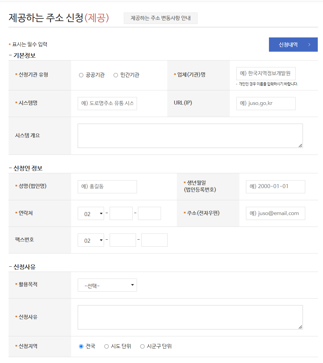Viewport: 323px width, 363px height.
Task: Expand the 활용목적 선택 dropdown
Action: 107,285
